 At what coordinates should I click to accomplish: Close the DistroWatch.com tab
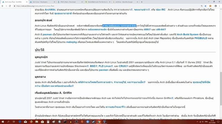point(110,2)
